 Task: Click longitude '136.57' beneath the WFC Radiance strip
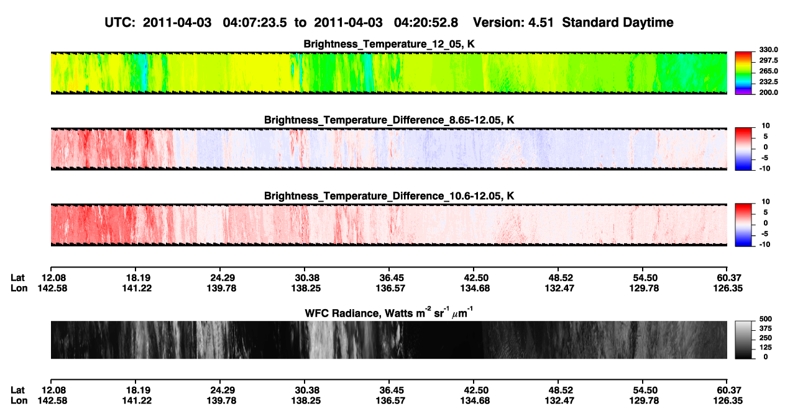(390, 400)
